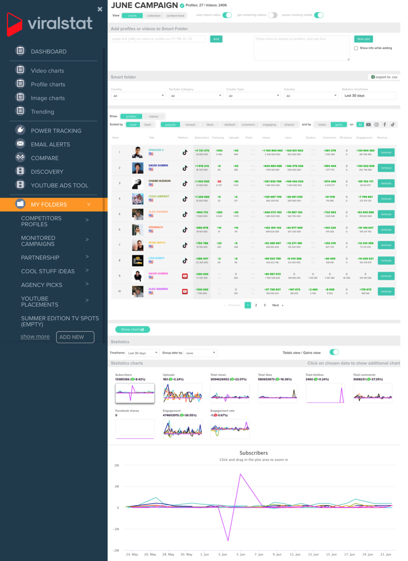The image size is (408, 561).
Task: Open the Engagement mini chart thumbnail
Action: click(x=182, y=429)
